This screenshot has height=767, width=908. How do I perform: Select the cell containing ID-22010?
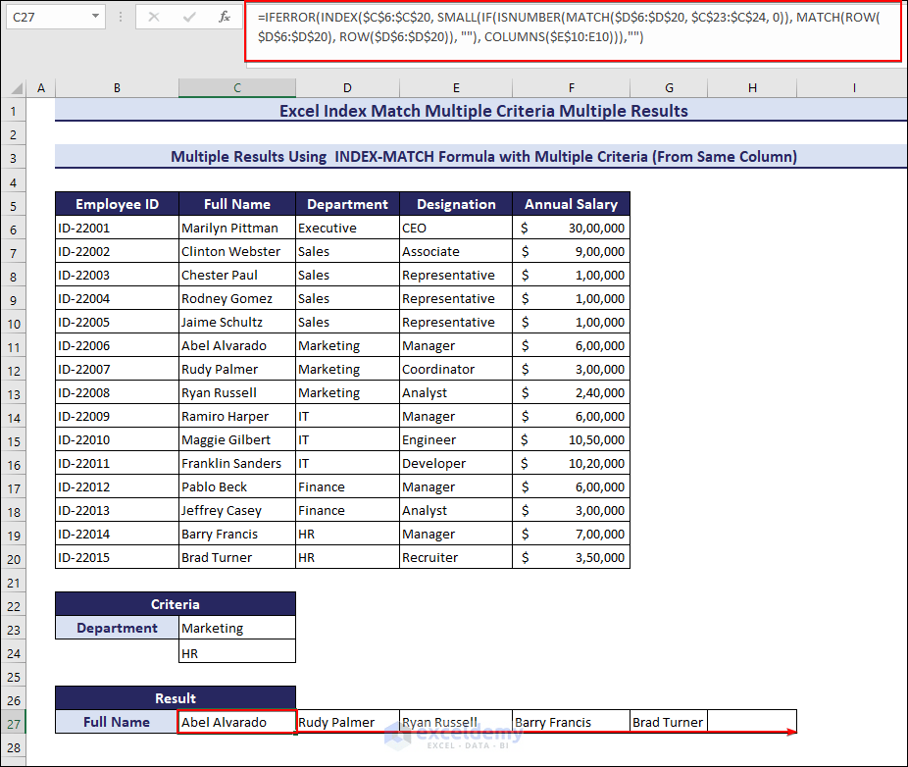tap(117, 439)
